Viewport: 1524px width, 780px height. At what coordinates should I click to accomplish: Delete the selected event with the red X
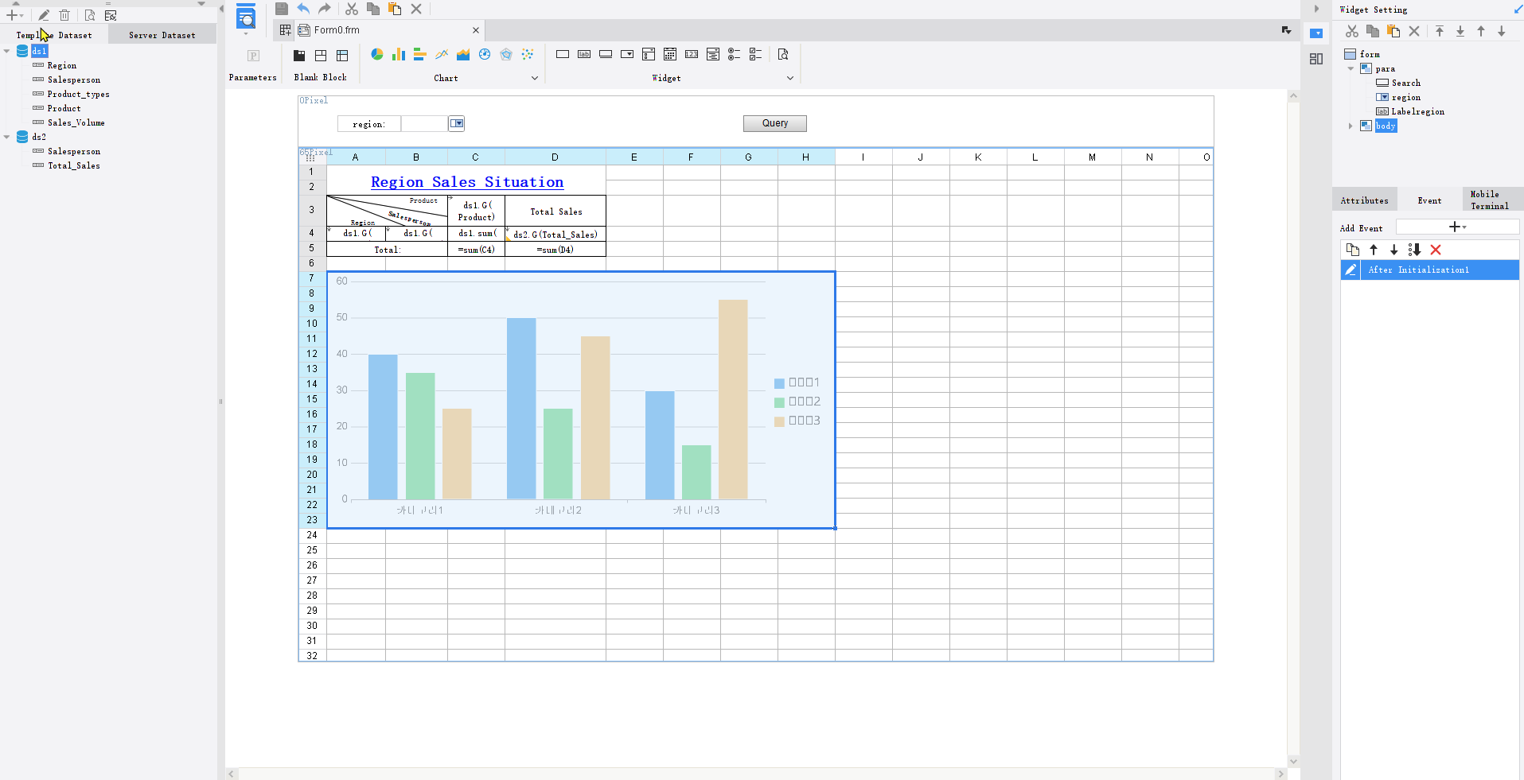click(x=1436, y=250)
